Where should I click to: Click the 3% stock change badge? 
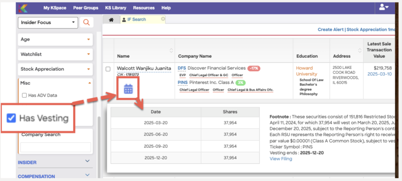click(241, 82)
